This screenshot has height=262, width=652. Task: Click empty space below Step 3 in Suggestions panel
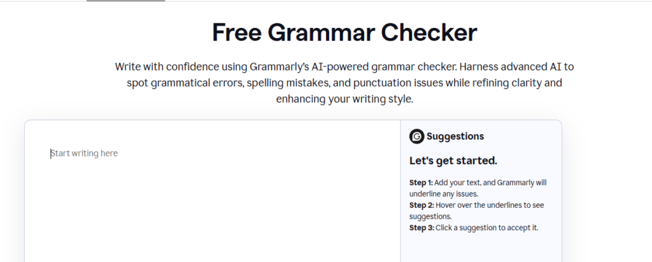click(x=481, y=248)
